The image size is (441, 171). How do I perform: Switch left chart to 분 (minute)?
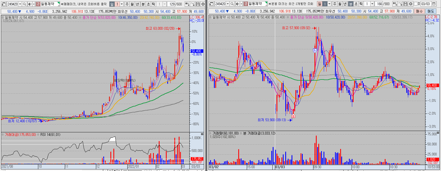pyautogui.click(x=143, y=4)
